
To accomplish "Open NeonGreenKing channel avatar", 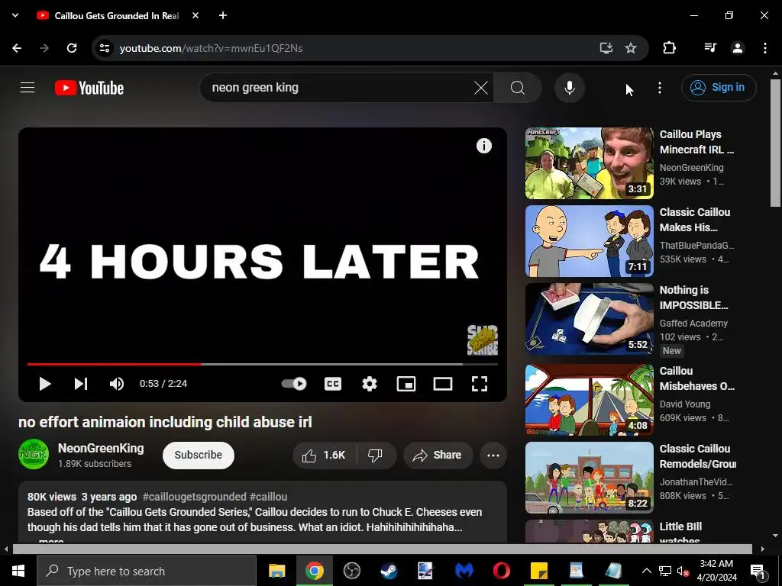I will (x=34, y=455).
